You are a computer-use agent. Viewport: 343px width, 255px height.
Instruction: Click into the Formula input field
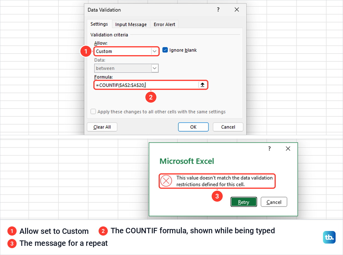(146, 85)
